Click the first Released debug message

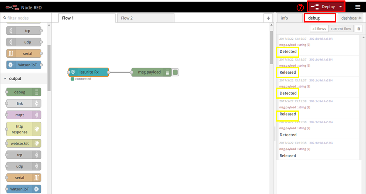tap(288, 72)
